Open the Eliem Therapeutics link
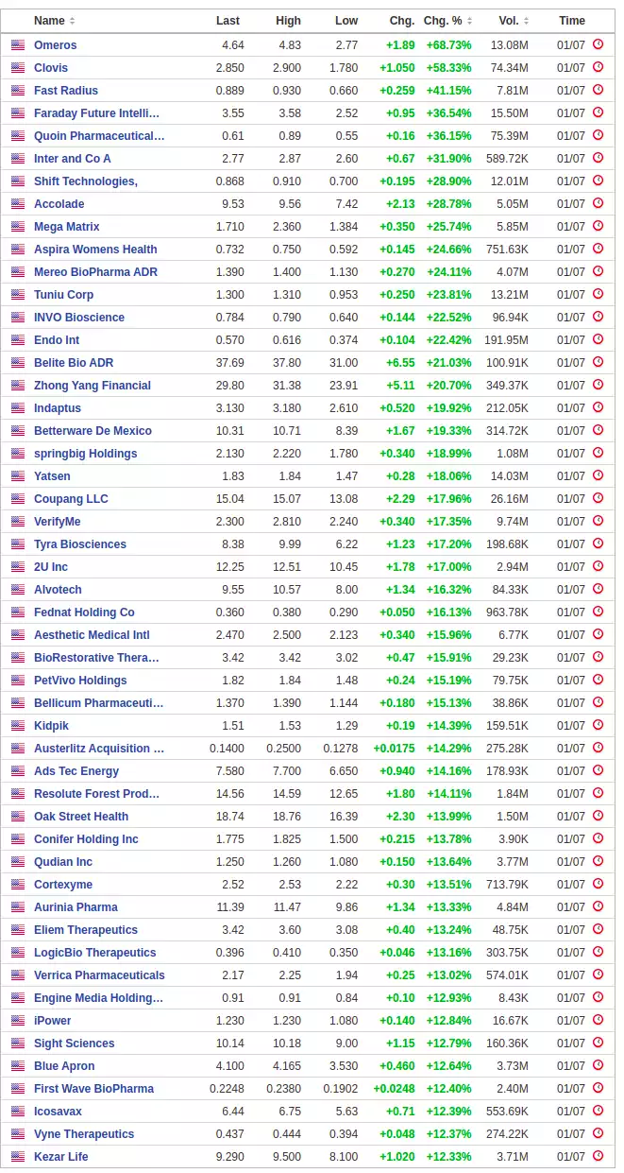The image size is (624, 1173). 86,930
